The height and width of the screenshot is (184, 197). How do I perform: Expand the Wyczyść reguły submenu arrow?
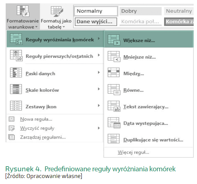[99, 128]
